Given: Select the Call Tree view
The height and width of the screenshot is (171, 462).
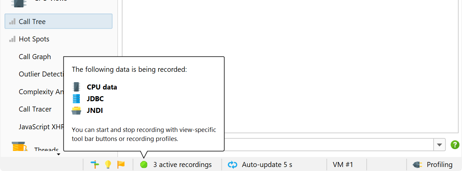Looking at the screenshot, I should point(58,21).
